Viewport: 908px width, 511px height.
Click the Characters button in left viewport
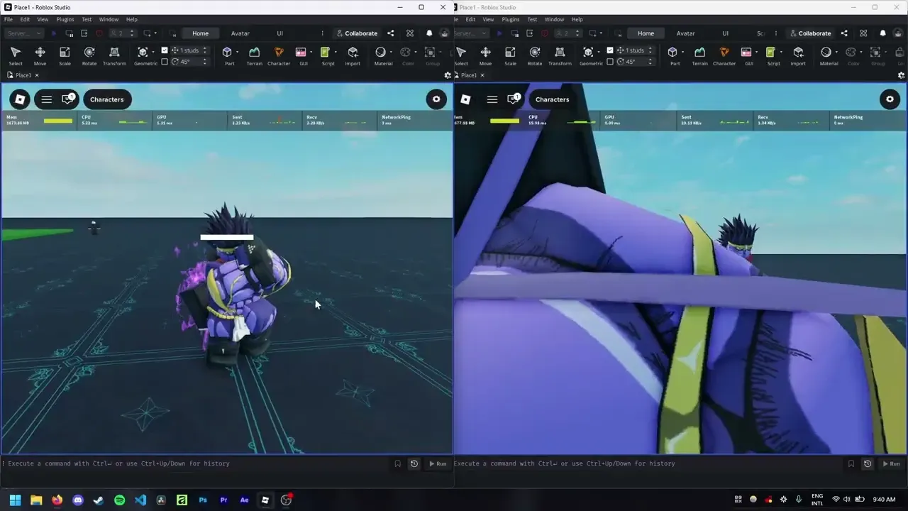click(x=107, y=99)
